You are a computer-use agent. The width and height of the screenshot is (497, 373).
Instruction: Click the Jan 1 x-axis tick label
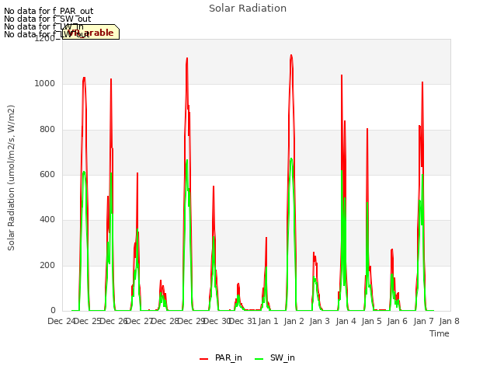pos(268,321)
